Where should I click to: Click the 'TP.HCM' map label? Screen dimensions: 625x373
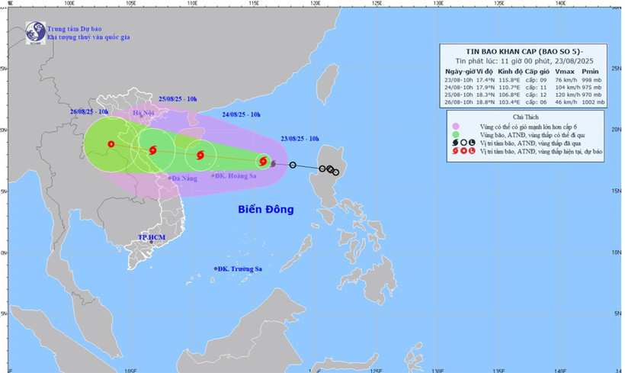click(152, 237)
